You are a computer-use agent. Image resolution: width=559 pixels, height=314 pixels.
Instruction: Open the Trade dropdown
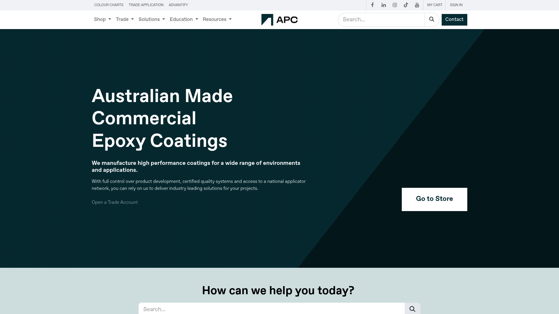pyautogui.click(x=125, y=19)
